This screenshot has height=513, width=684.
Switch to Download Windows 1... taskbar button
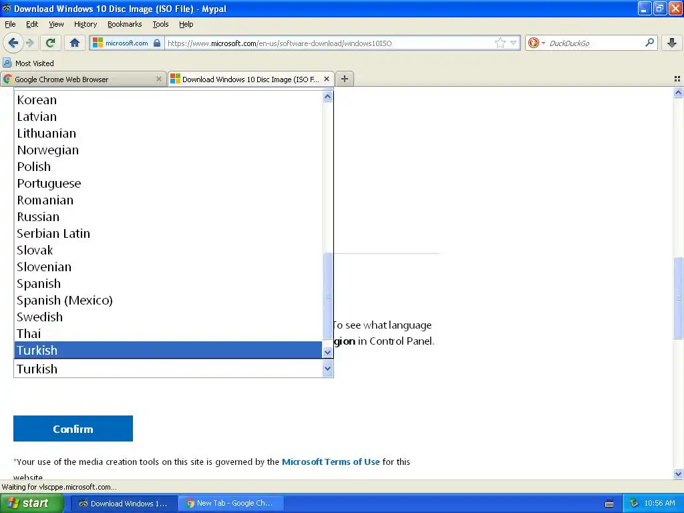pyautogui.click(x=124, y=504)
